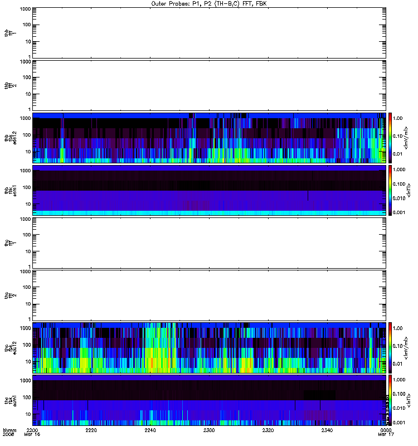Click the "2300" time axis label

click(x=209, y=430)
